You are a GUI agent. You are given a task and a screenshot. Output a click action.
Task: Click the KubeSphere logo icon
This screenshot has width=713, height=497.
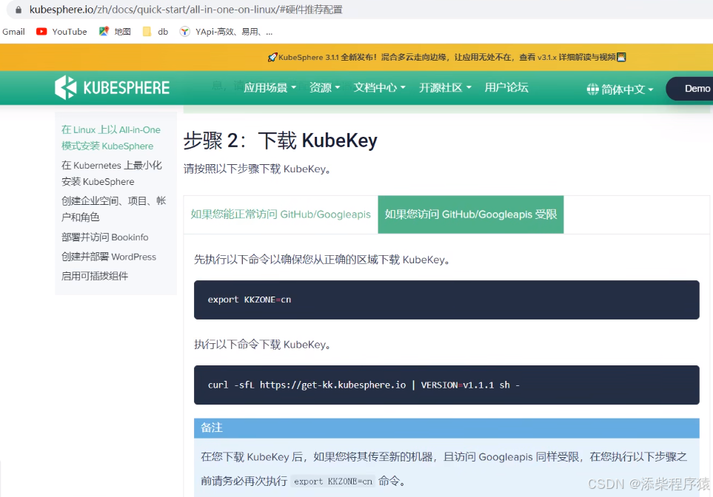66,87
